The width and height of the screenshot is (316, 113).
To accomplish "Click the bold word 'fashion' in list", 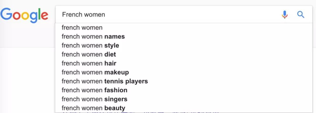I will [116, 90].
